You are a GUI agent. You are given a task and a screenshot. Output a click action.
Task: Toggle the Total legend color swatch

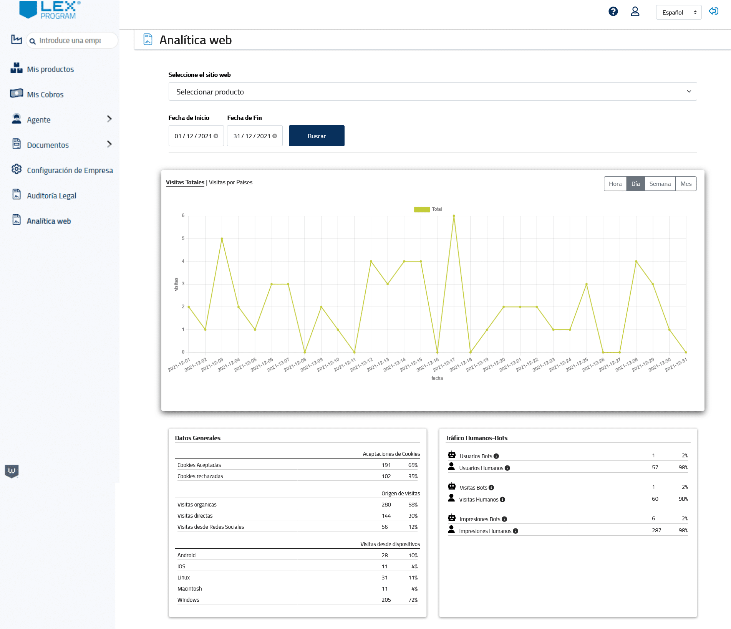(x=421, y=209)
